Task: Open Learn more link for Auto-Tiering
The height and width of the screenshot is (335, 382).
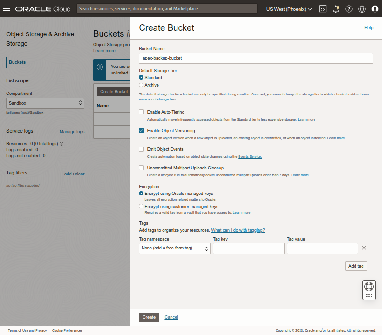Action: (306, 120)
